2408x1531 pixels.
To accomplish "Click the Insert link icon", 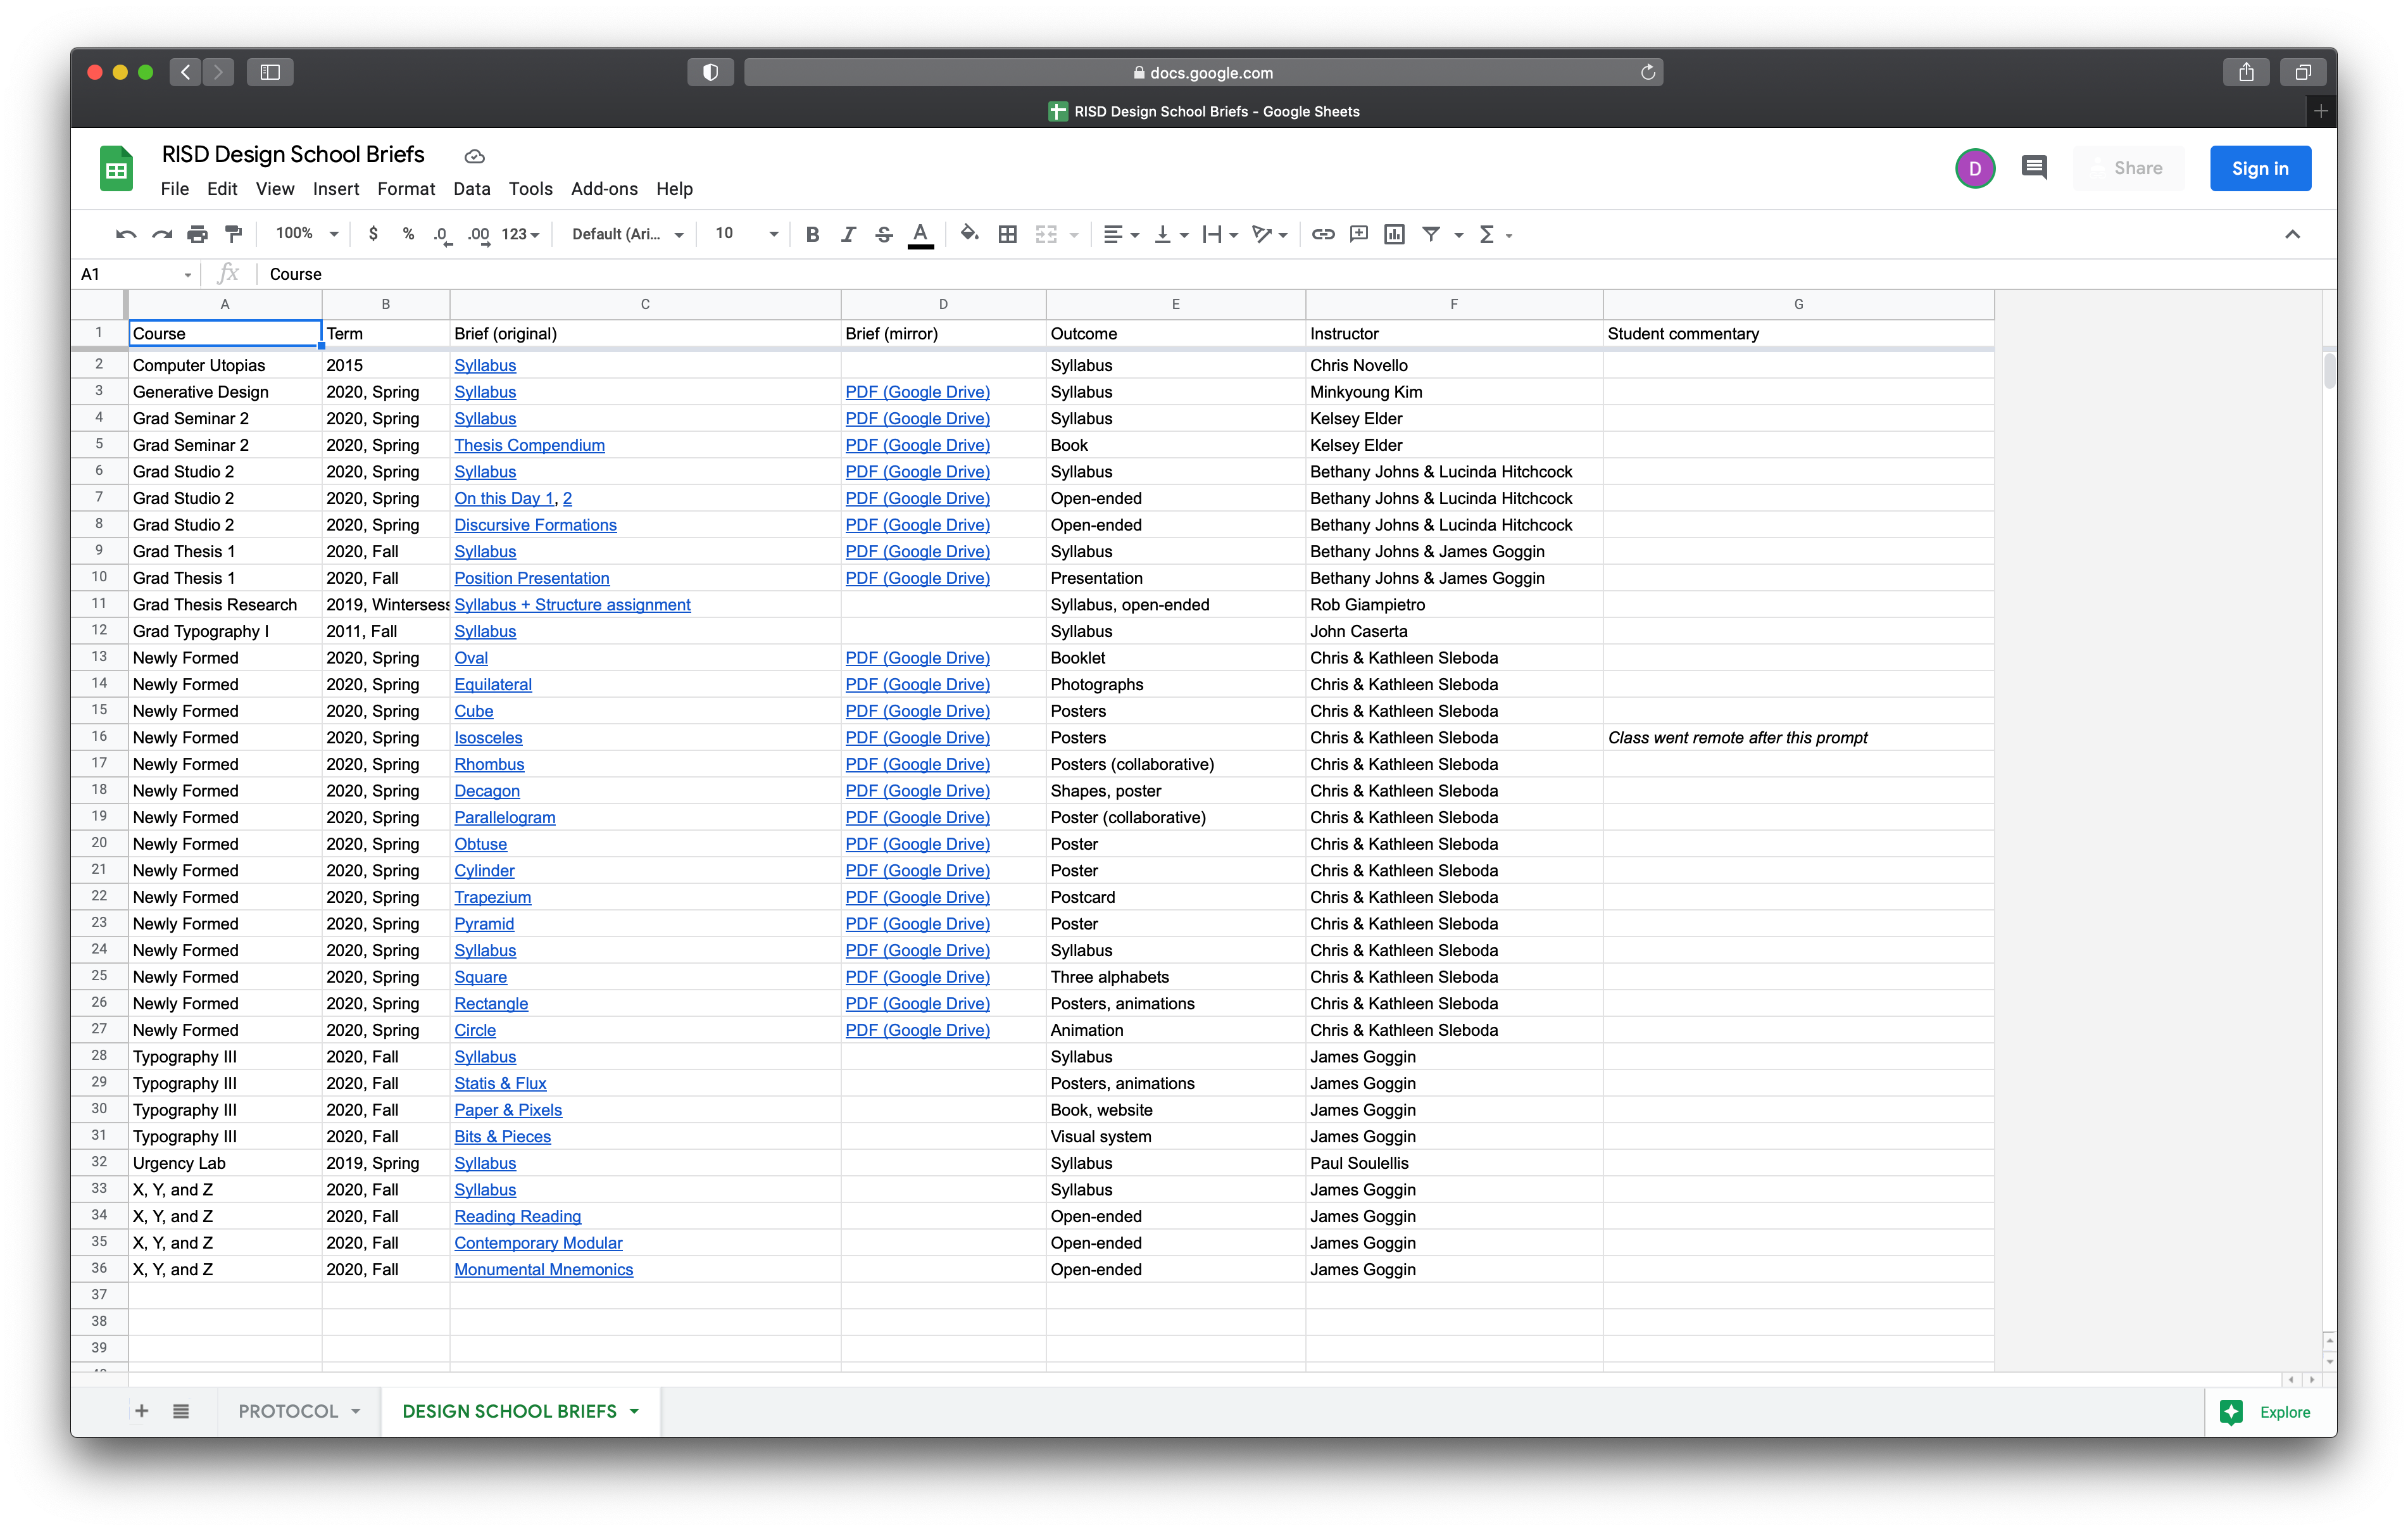I will 1323,234.
